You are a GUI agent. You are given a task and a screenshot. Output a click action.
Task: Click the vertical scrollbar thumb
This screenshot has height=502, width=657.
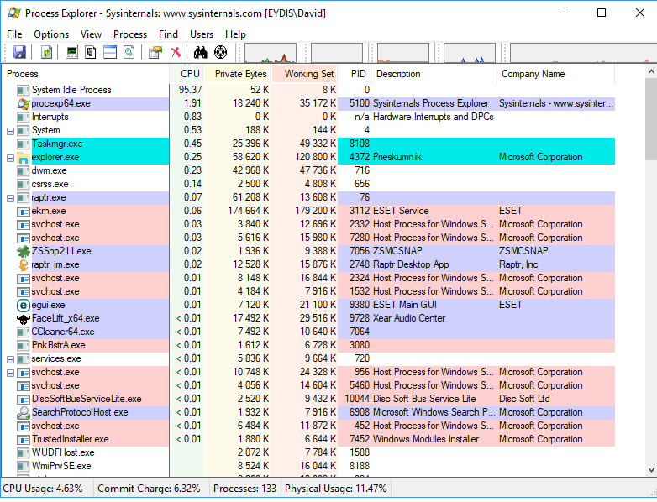coord(651,119)
